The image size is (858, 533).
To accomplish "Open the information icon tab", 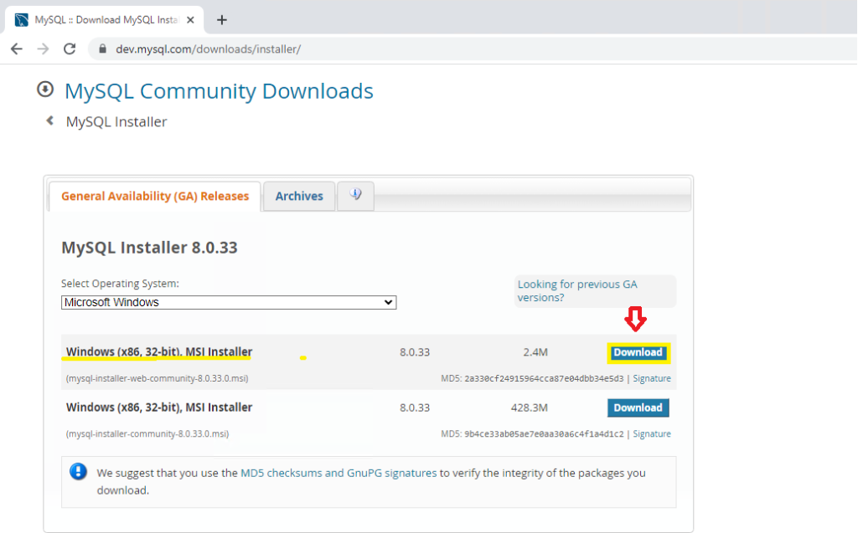I will coord(355,196).
